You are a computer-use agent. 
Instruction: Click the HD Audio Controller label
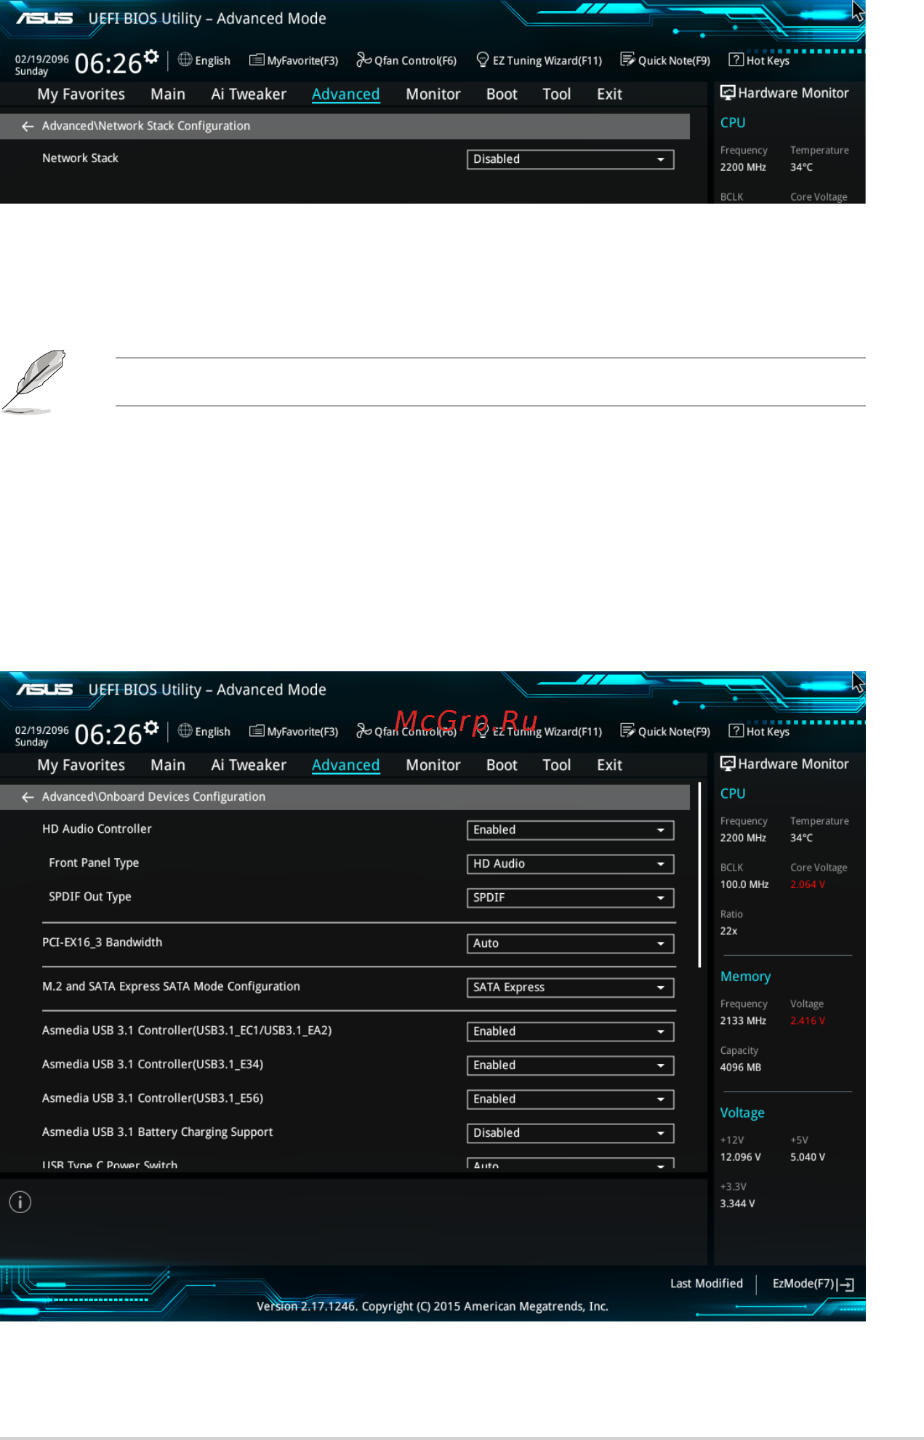[x=97, y=829]
